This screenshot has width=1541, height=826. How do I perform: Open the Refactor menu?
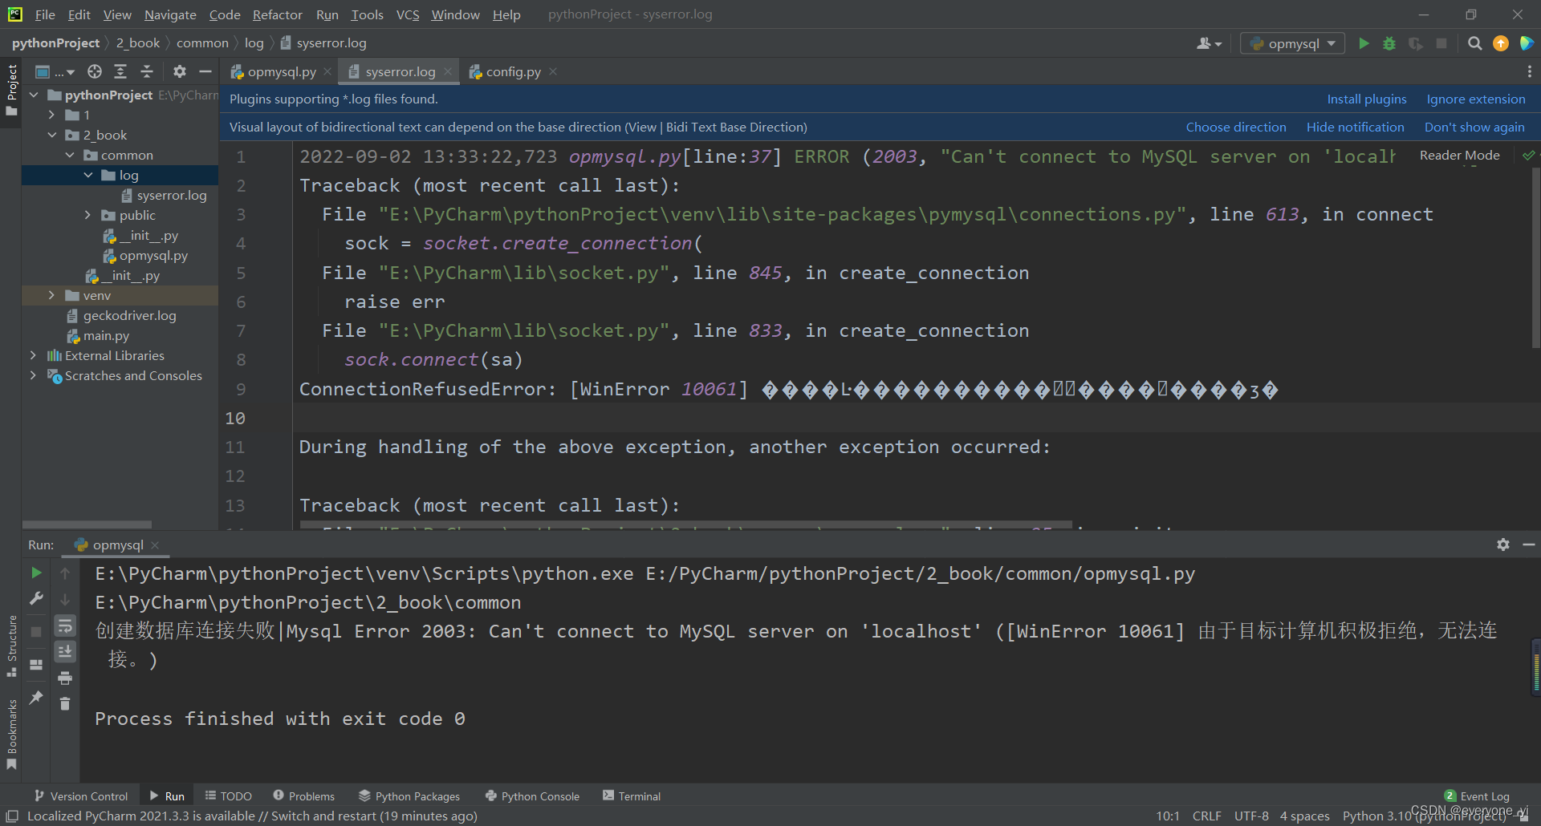[277, 14]
